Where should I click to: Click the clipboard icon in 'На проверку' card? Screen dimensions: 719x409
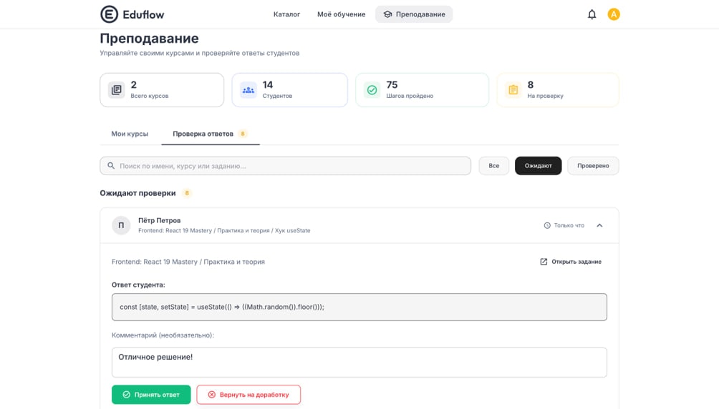click(513, 90)
